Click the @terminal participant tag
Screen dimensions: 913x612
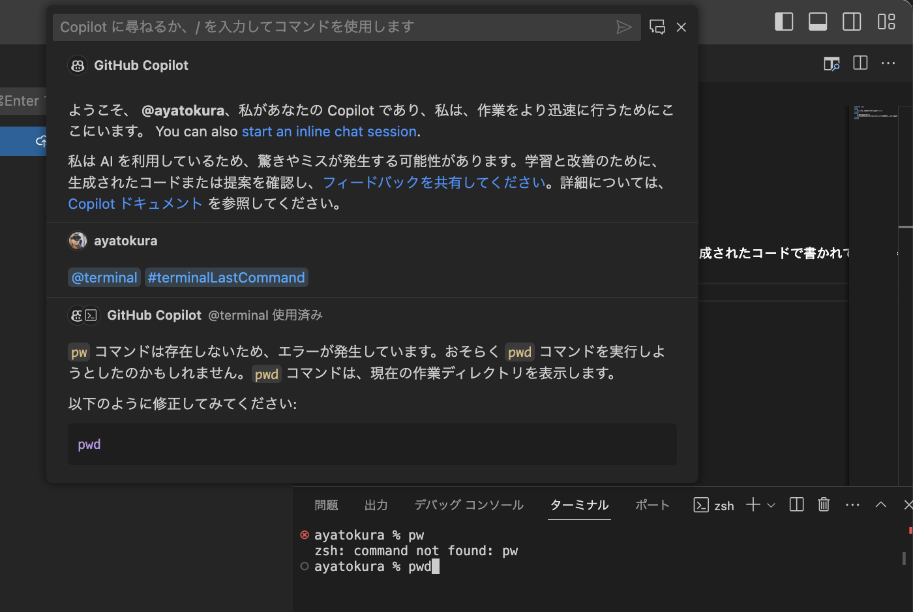click(104, 277)
